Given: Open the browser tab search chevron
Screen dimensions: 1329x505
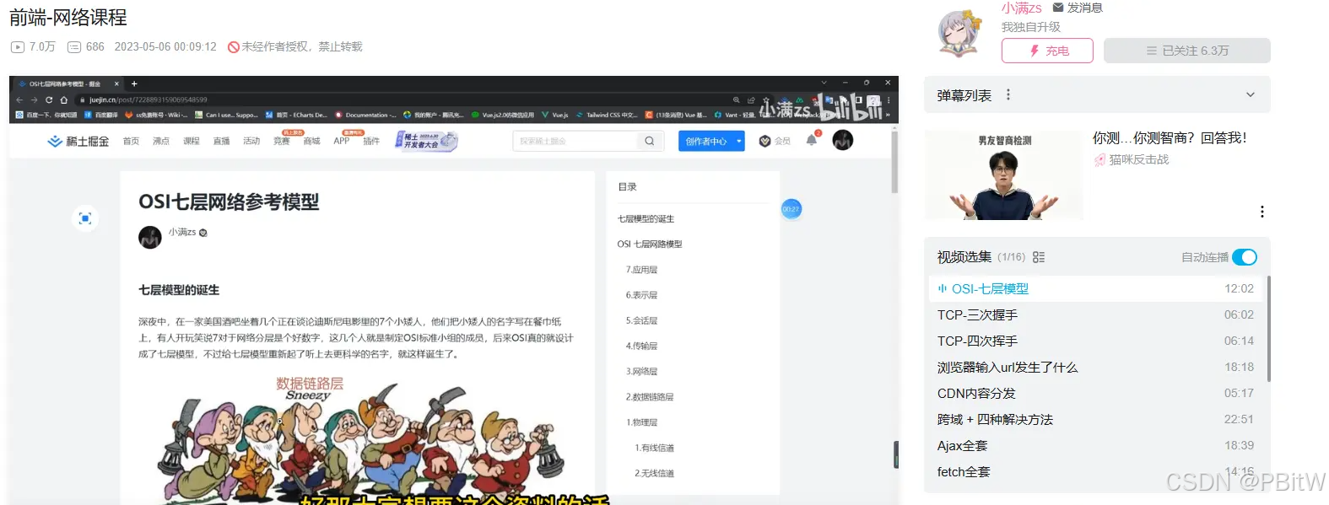Looking at the screenshot, I should [x=824, y=83].
